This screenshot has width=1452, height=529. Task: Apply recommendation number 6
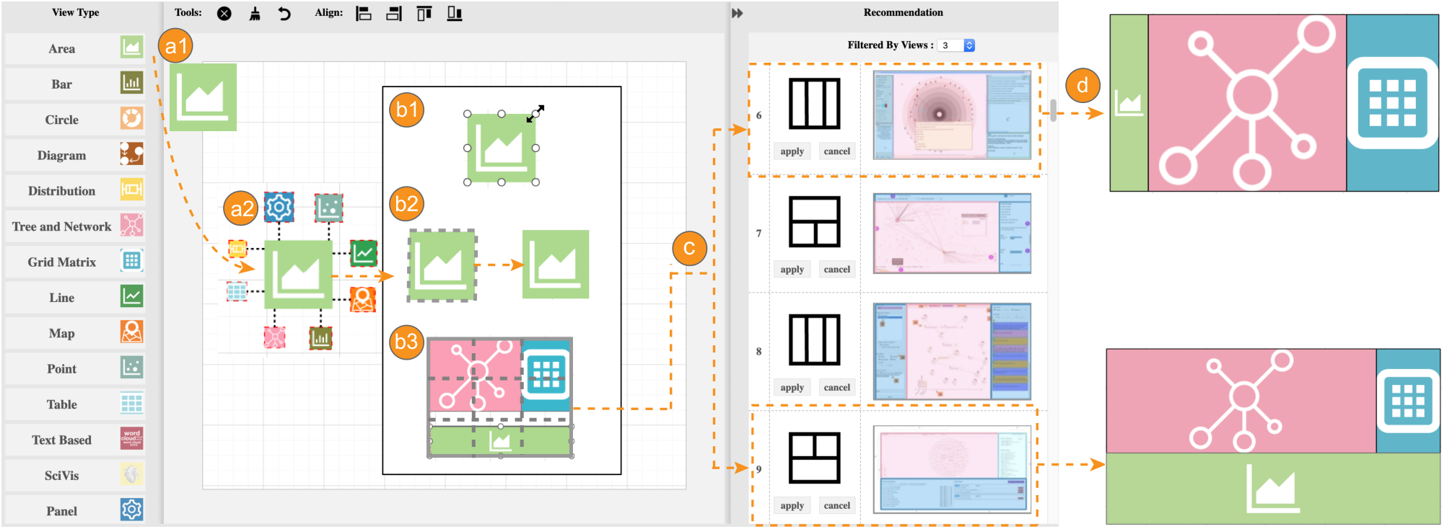tap(792, 151)
